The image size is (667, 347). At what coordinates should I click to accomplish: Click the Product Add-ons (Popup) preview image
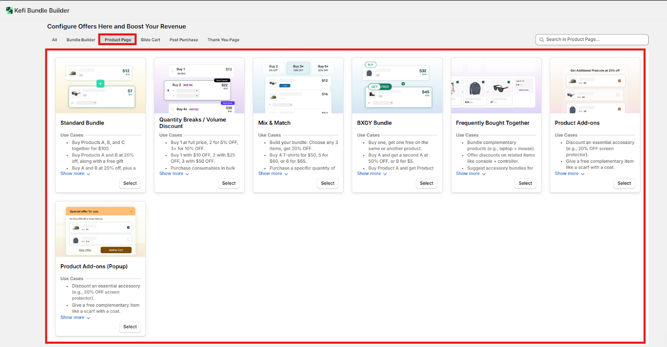(x=100, y=229)
